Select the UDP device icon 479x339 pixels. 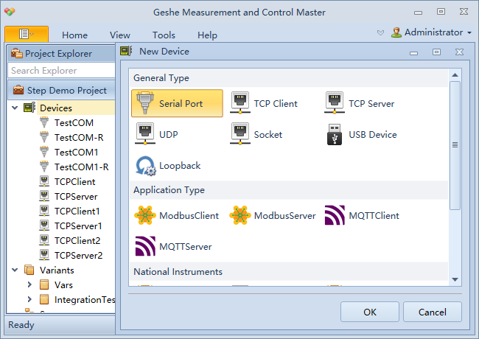click(x=145, y=134)
